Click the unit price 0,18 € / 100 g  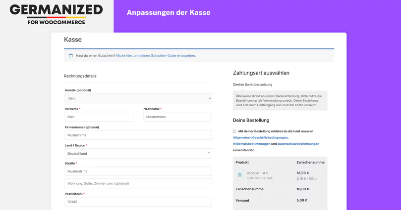pos(307,179)
